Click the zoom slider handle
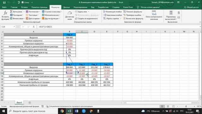The image size is (202, 114). [x=186, y=106]
